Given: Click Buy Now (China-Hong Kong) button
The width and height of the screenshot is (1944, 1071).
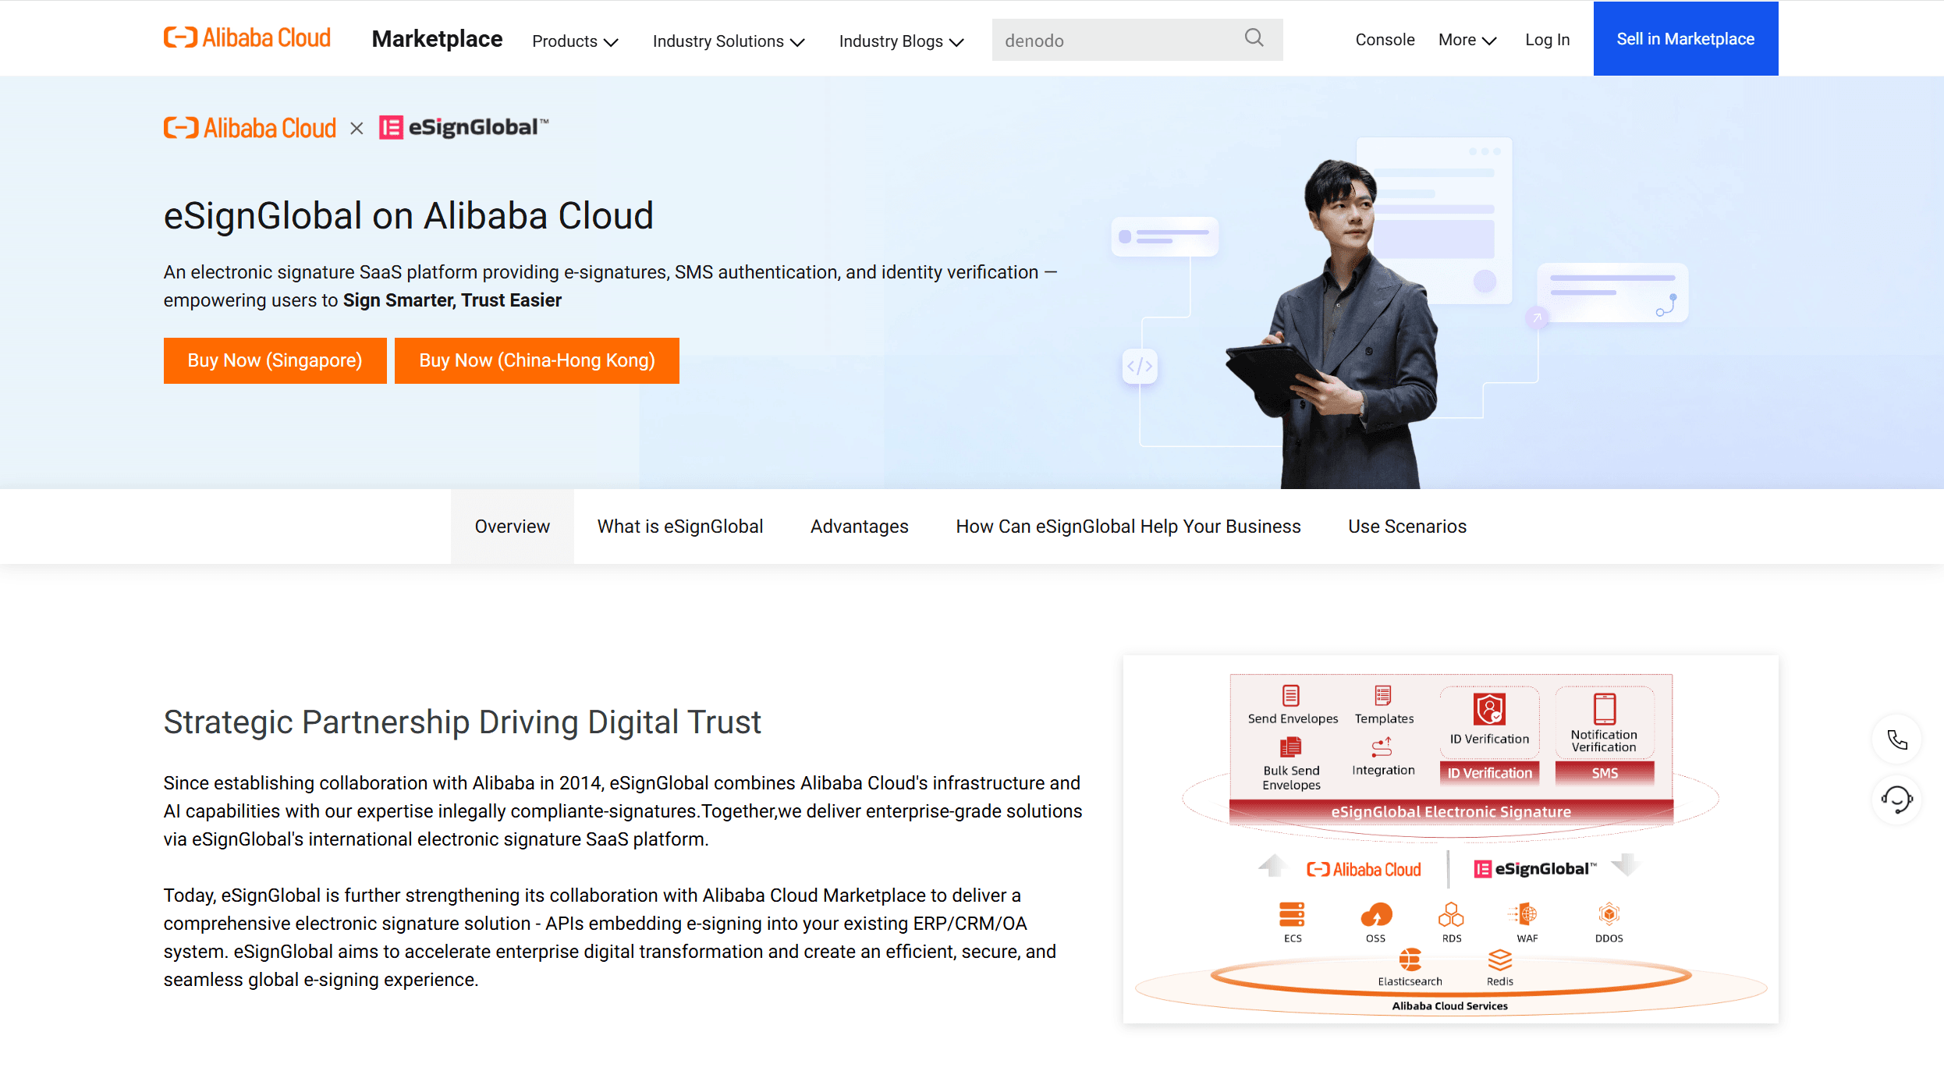Looking at the screenshot, I should click(537, 360).
